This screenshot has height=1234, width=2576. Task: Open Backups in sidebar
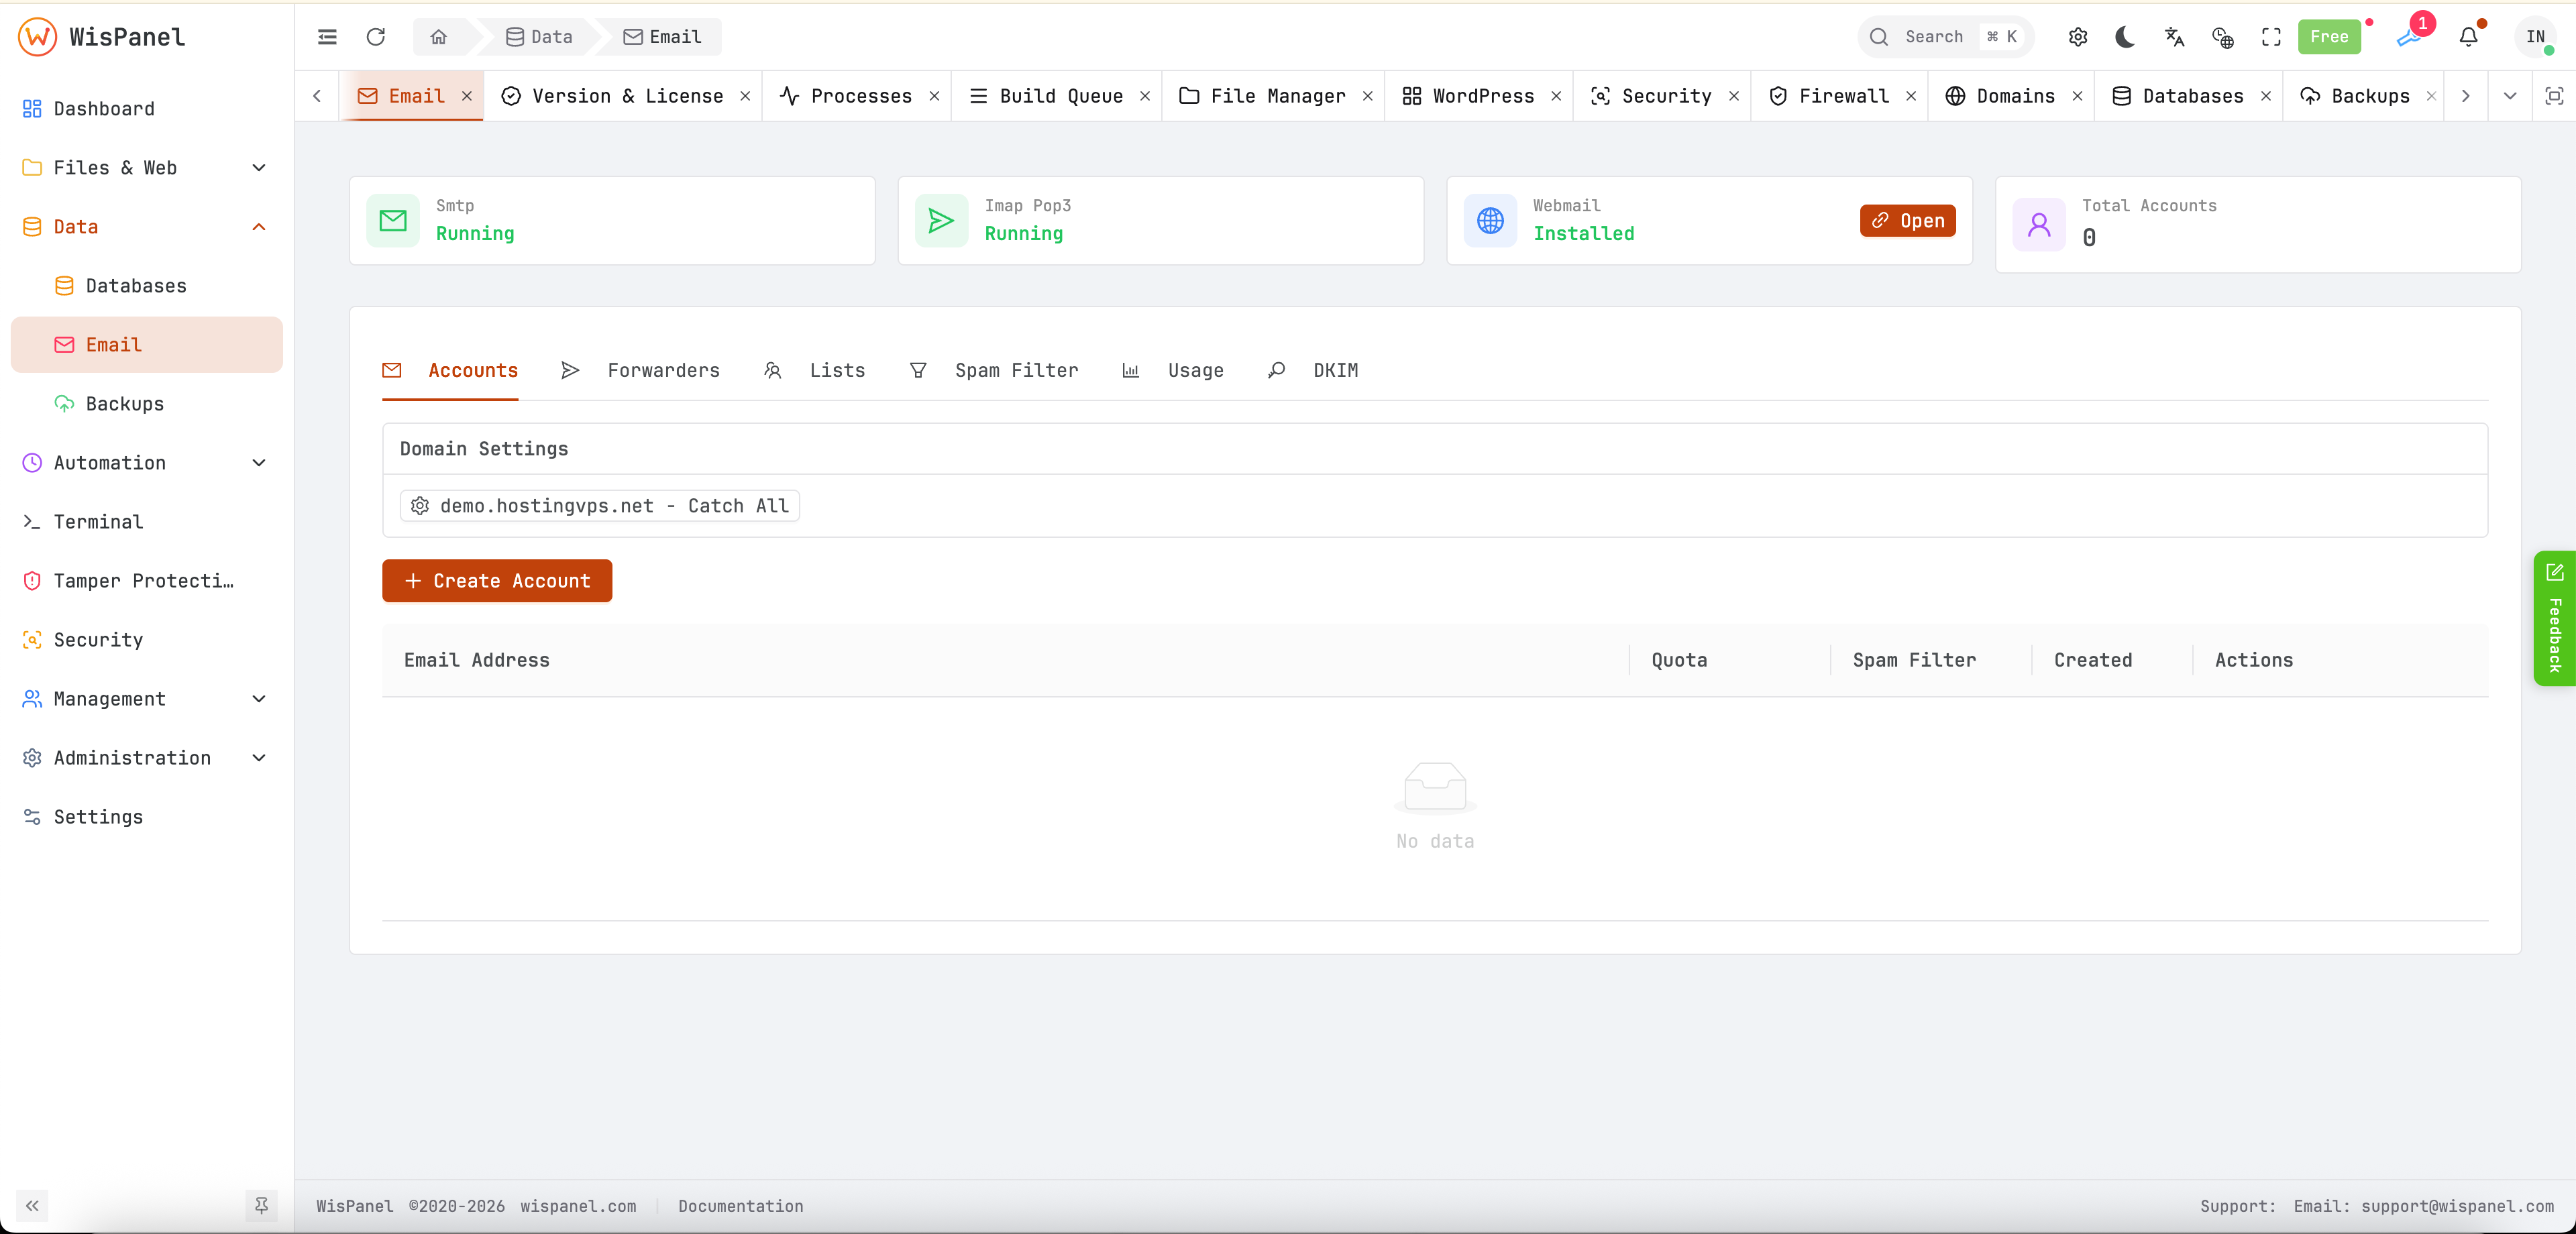(x=147, y=403)
